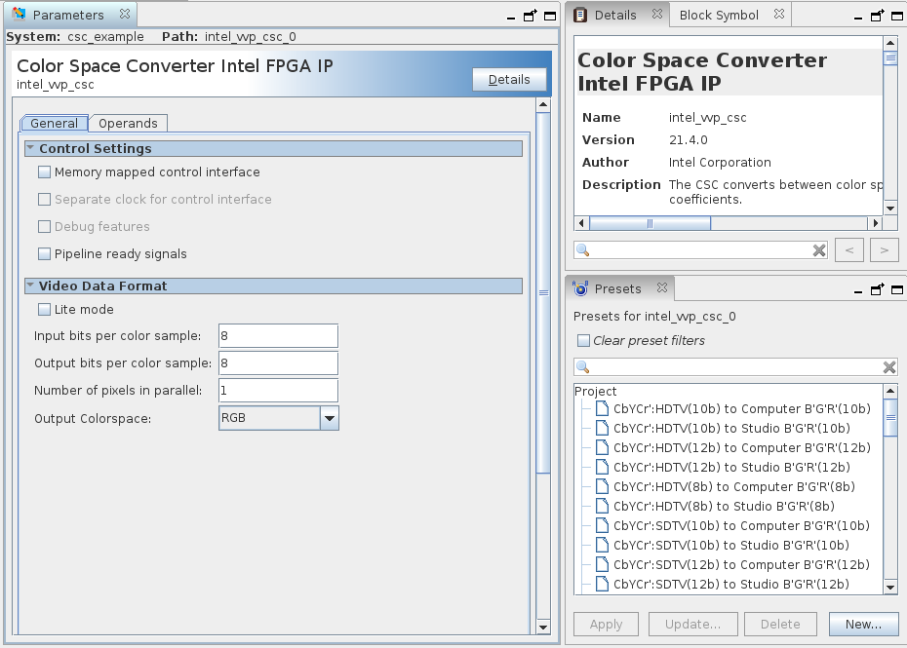Toggle Pipeline ready signals checkbox
The height and width of the screenshot is (648, 907).
44,254
